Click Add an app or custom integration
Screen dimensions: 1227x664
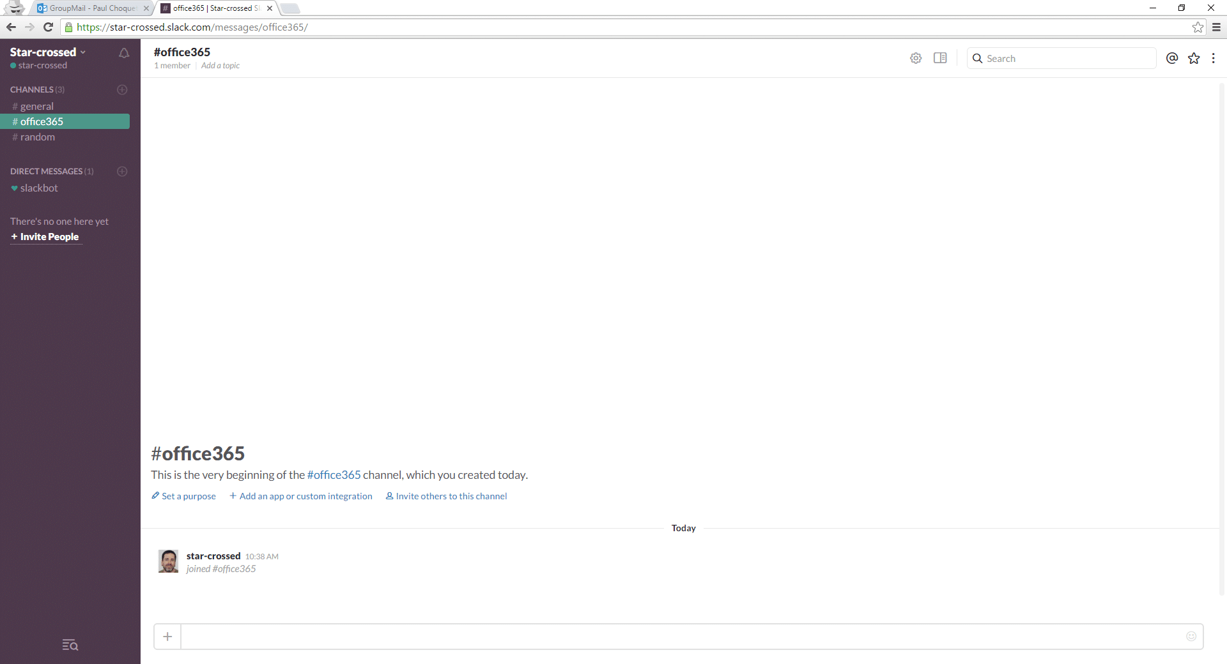pyautogui.click(x=300, y=496)
